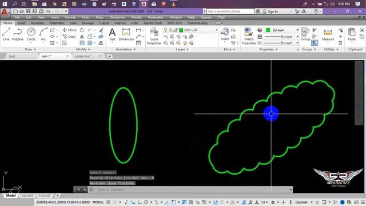Click the Scale icon in Modify panel
This screenshot has height=206, width=366.
pyautogui.click(x=82, y=43)
